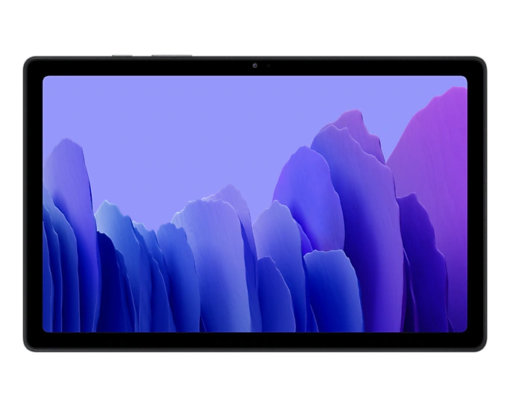Click the small sensor dot beside the camera
The width and height of the screenshot is (510, 408).
(268, 66)
